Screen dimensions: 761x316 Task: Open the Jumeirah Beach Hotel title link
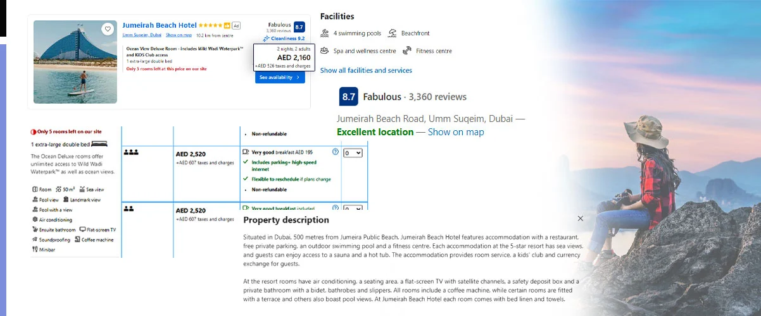pyautogui.click(x=160, y=25)
